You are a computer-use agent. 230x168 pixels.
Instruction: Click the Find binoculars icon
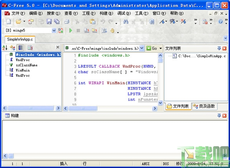[x=126, y=22]
